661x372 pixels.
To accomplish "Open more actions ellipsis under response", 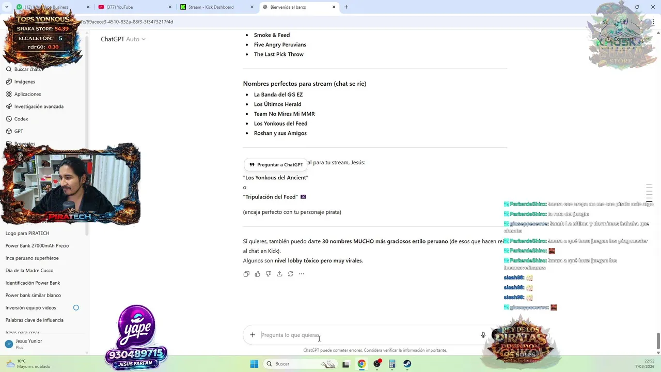I will tap(302, 274).
